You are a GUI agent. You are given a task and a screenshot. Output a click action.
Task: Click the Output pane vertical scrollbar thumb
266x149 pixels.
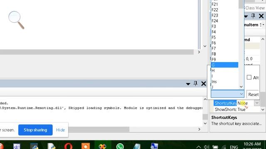(x=205, y=117)
